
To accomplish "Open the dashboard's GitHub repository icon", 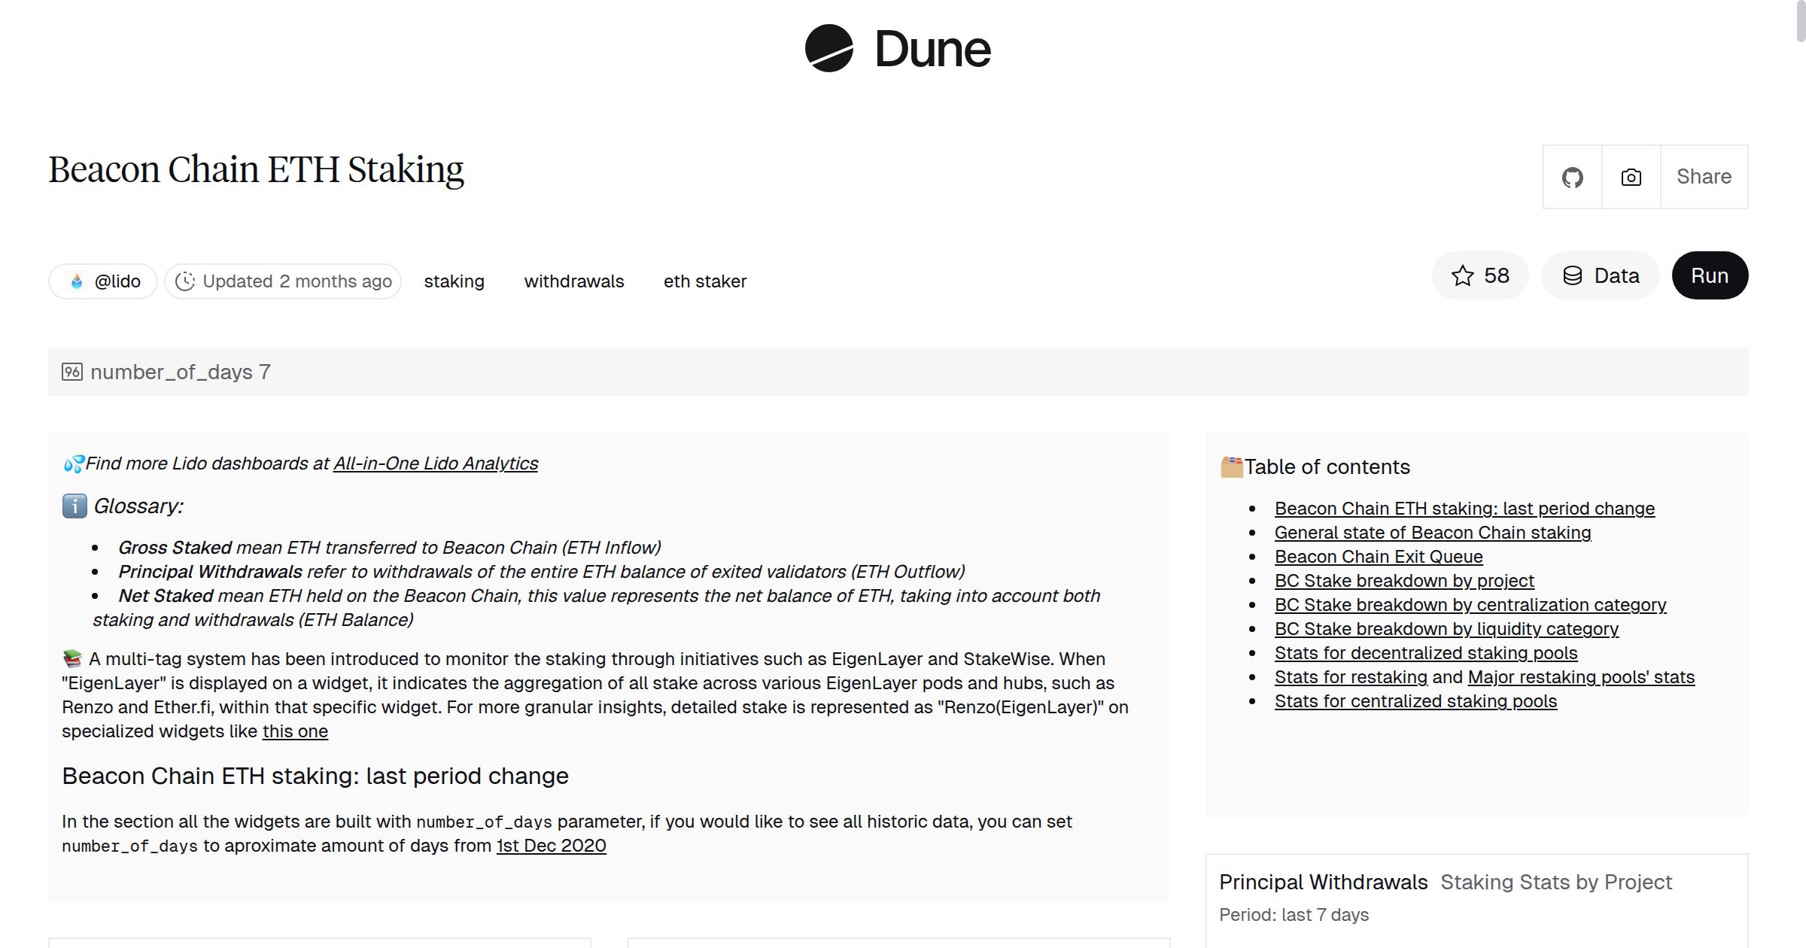I will pos(1573,177).
